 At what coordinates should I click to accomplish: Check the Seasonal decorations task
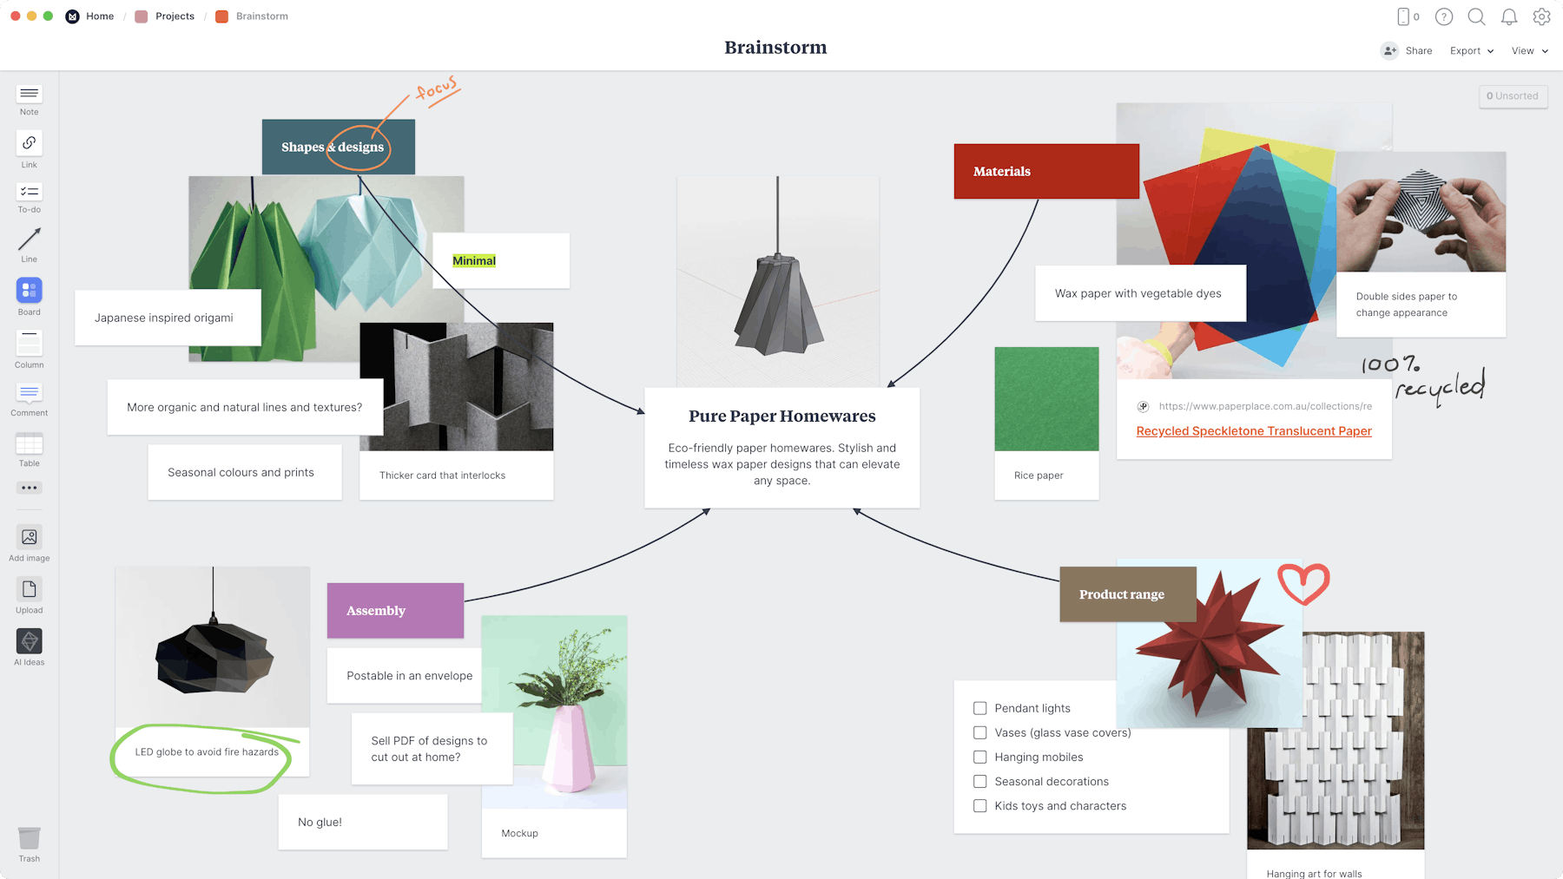pyautogui.click(x=980, y=781)
